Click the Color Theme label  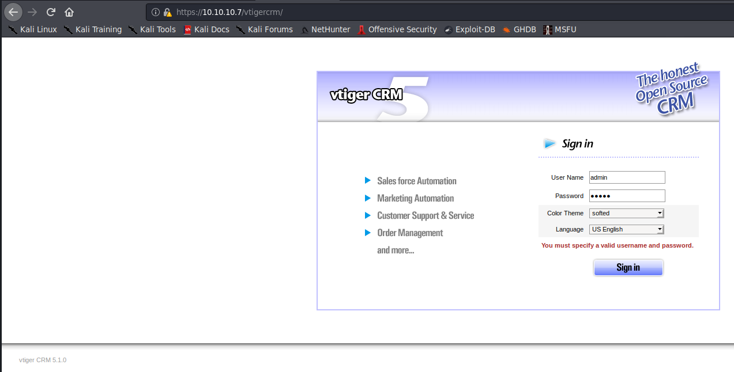(x=565, y=213)
